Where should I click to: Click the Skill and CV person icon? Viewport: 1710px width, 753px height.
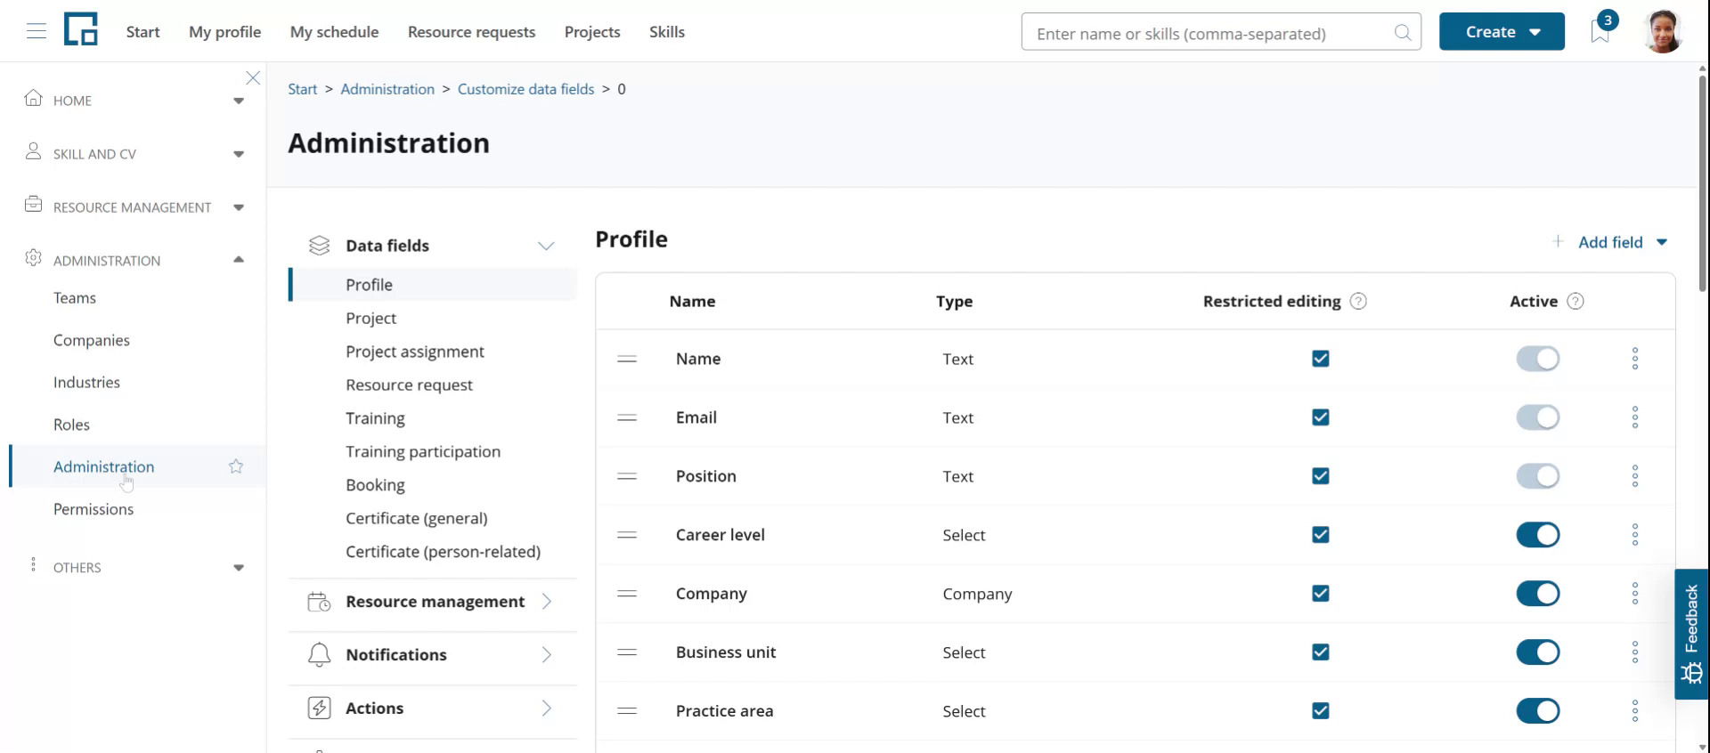pyautogui.click(x=34, y=151)
